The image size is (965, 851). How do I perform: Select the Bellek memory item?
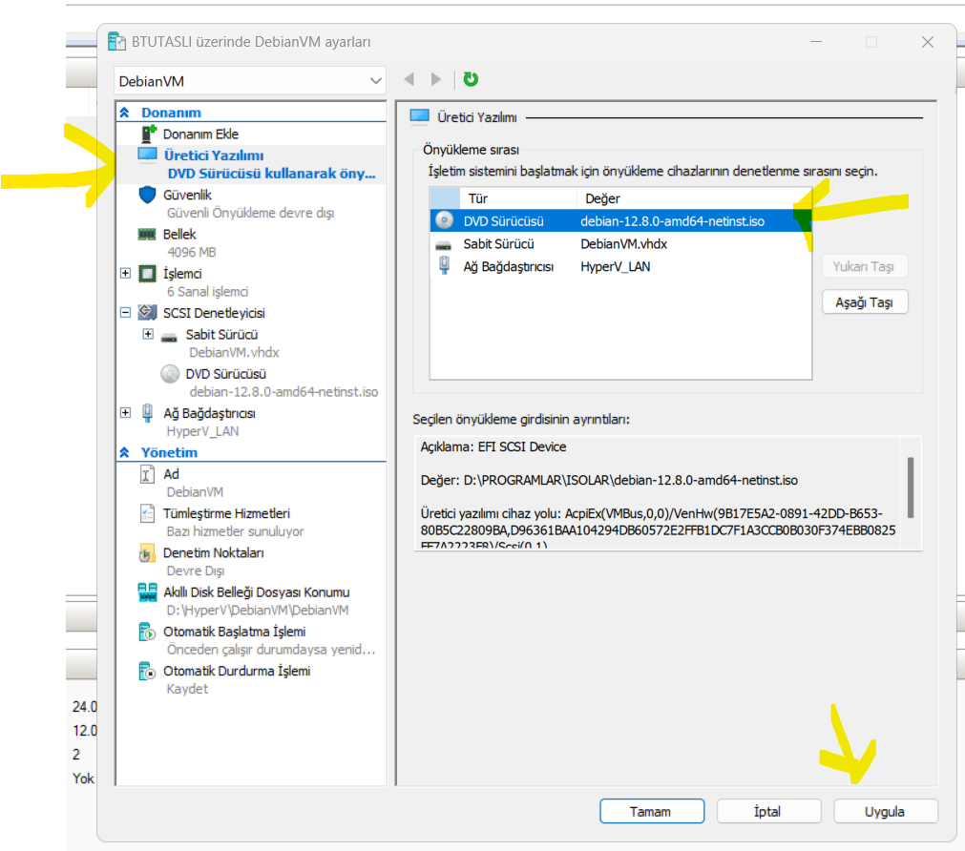click(179, 235)
